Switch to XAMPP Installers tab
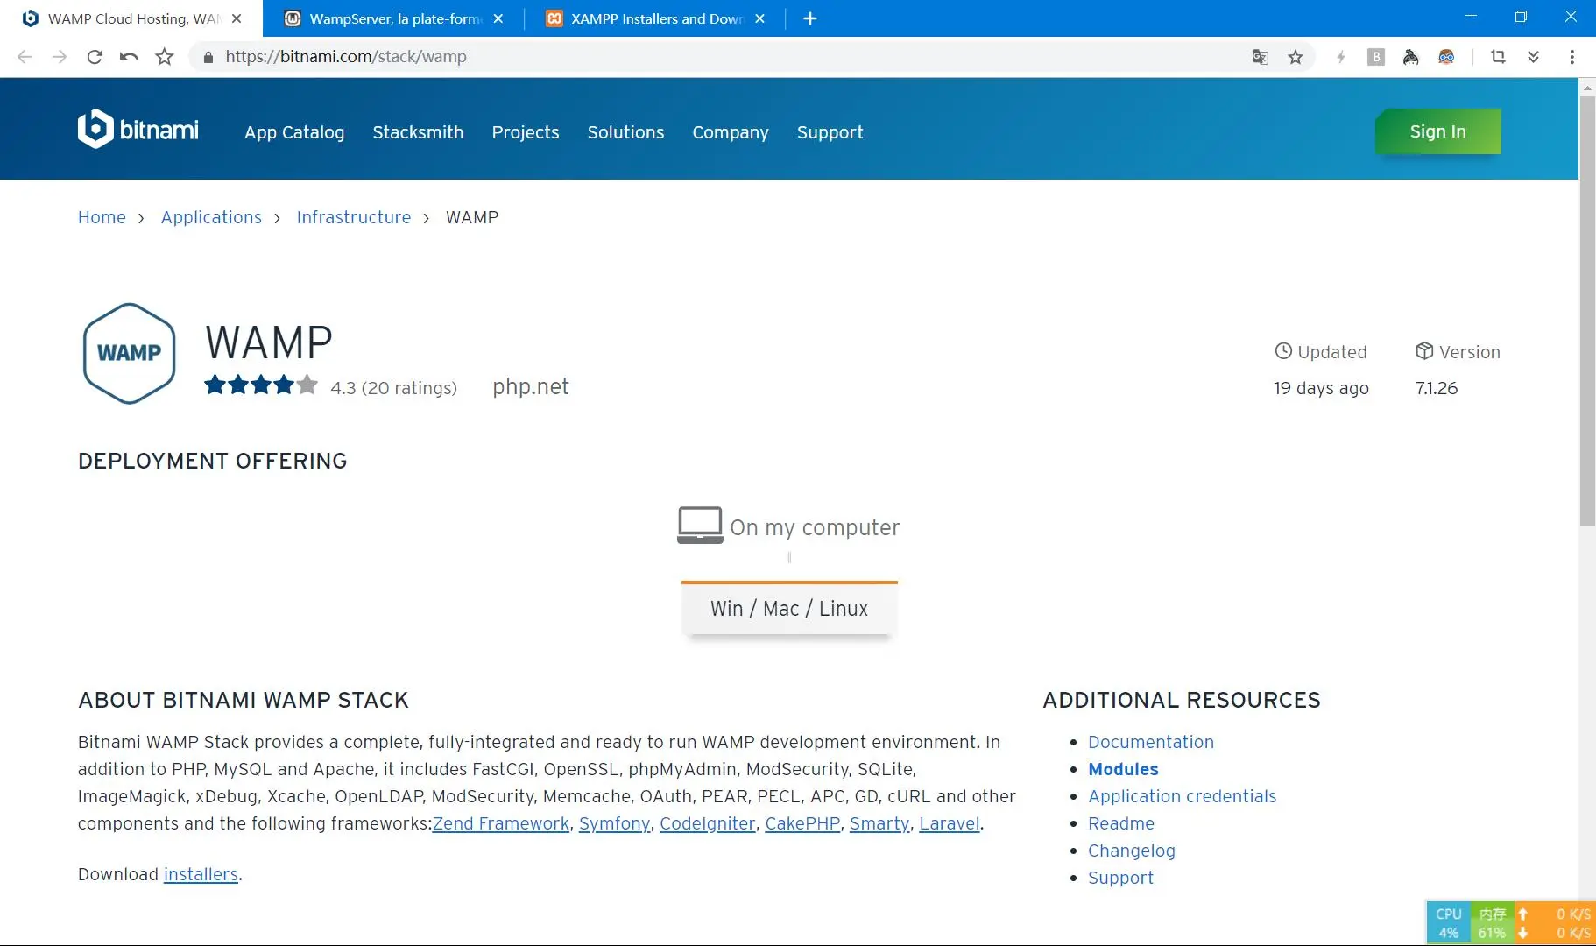Image resolution: width=1596 pixels, height=946 pixels. coord(654,18)
